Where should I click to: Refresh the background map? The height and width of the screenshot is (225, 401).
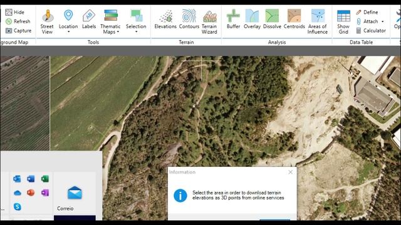[x=18, y=21]
